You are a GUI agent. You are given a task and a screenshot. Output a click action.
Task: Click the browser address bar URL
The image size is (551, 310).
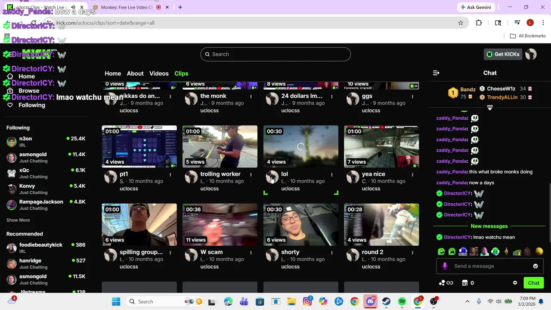coord(105,23)
